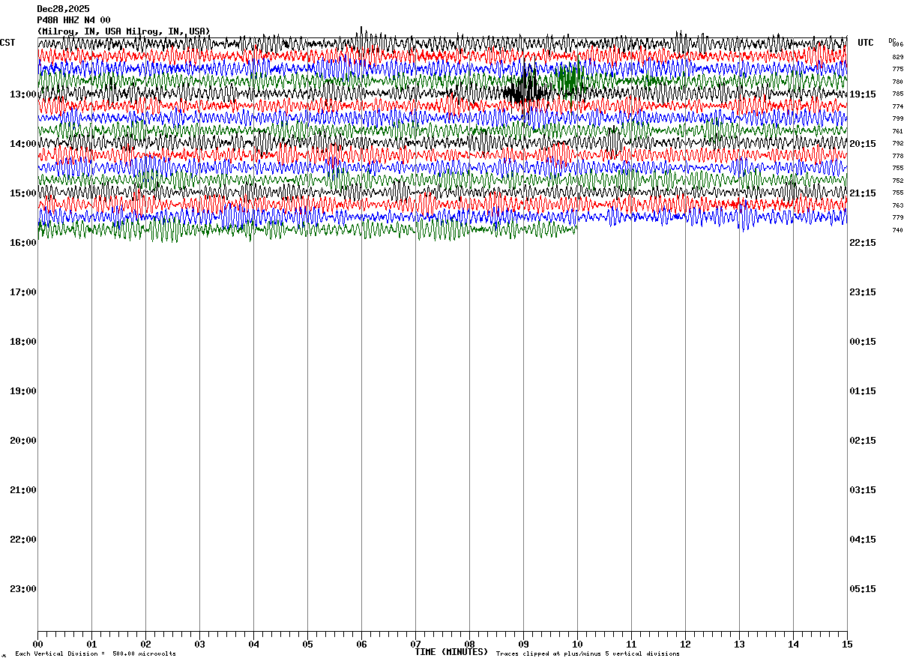This screenshot has height=664, width=907.
Task: Click minute 14 on the time axis
Action: [x=793, y=644]
